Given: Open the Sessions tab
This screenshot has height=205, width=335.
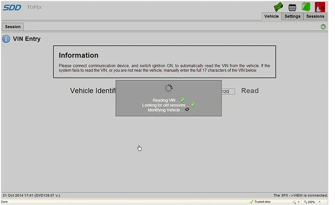Looking at the screenshot, I should pos(315,16).
